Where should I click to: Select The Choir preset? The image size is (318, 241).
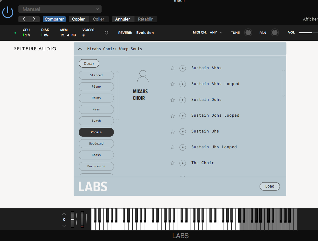202,163
